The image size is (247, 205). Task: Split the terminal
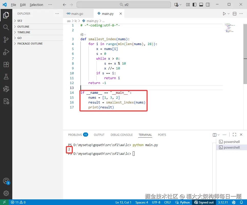pos(214,135)
